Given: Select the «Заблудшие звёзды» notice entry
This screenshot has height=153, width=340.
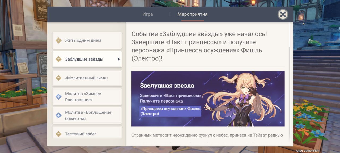Looking at the screenshot, I should (87, 59).
